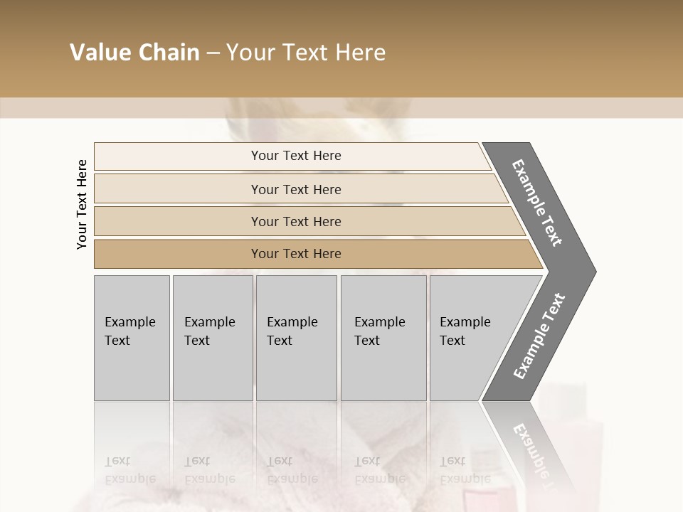Select the vertical 'Your Text Here' side label
683x512 pixels.
click(82, 204)
